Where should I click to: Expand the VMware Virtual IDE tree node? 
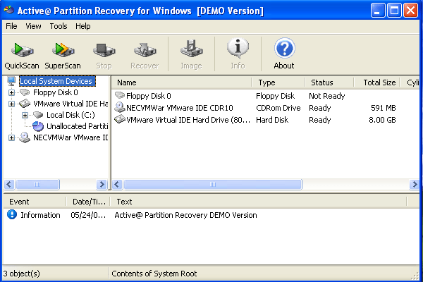pos(11,104)
